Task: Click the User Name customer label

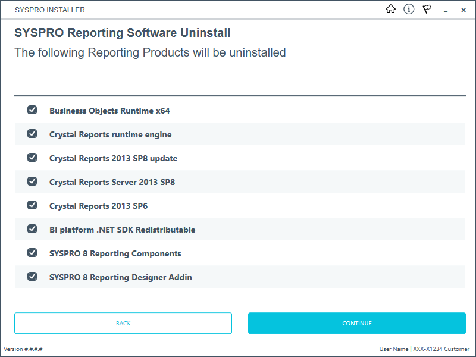Action: click(x=424, y=349)
